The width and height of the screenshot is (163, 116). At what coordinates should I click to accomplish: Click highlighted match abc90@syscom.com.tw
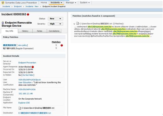[x=137, y=36]
